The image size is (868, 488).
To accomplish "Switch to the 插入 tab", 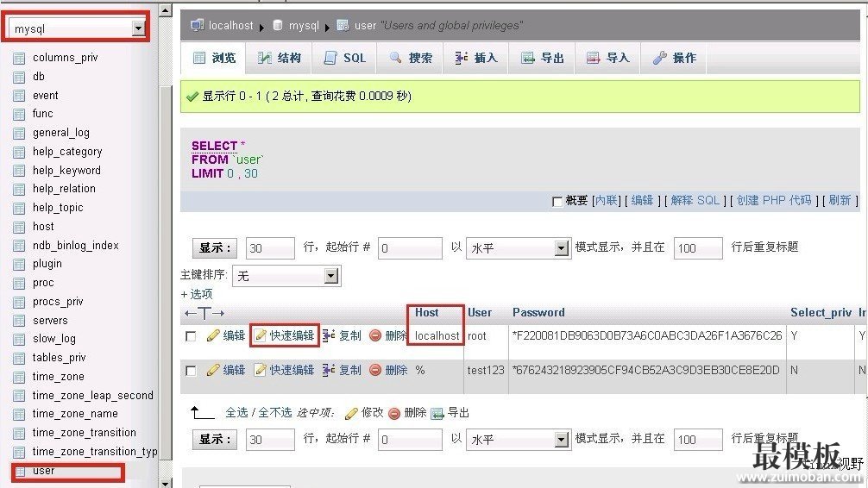I will click(x=476, y=58).
